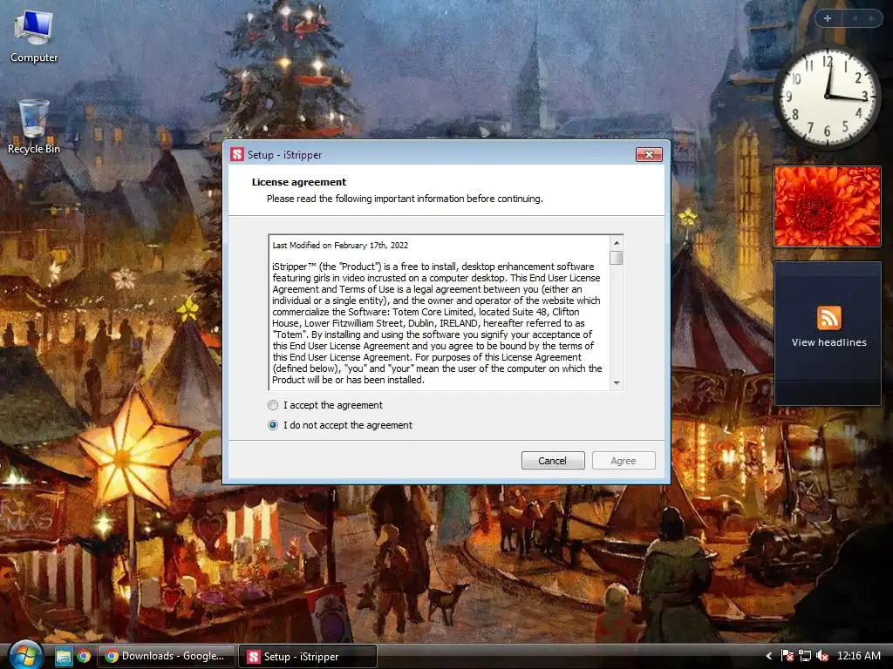The width and height of the screenshot is (893, 669).
Task: Open the Computer desktop icon
Action: coord(34,37)
